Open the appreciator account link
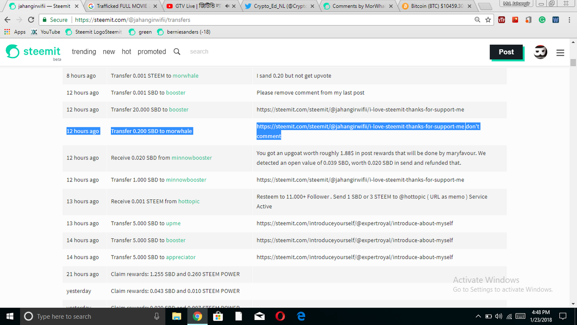The image size is (577, 325). (x=181, y=257)
